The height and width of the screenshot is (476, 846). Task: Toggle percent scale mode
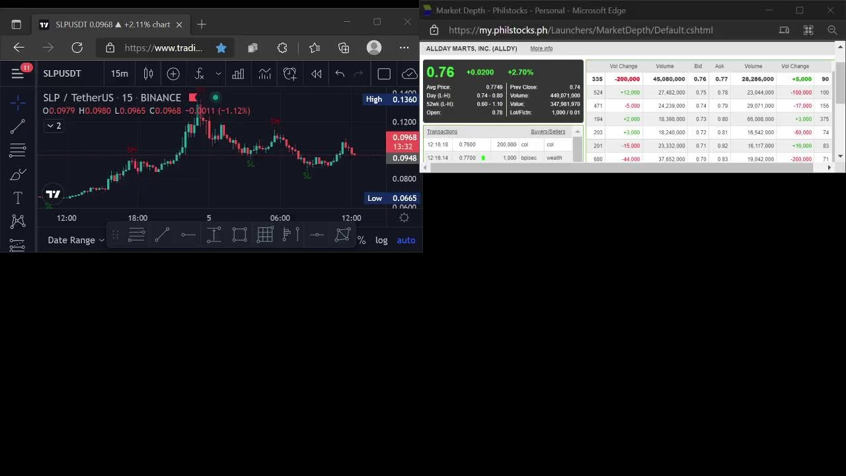pos(362,240)
